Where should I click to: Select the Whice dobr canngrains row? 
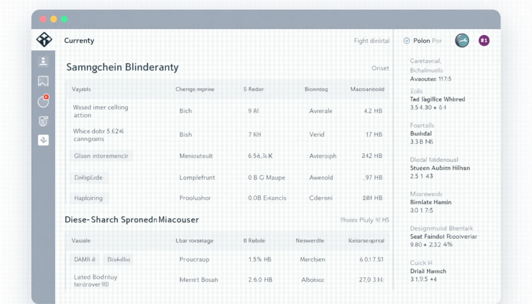coord(227,135)
